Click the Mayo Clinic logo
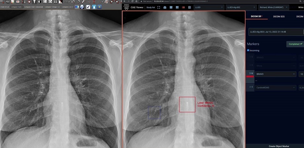 tap(127, 7)
